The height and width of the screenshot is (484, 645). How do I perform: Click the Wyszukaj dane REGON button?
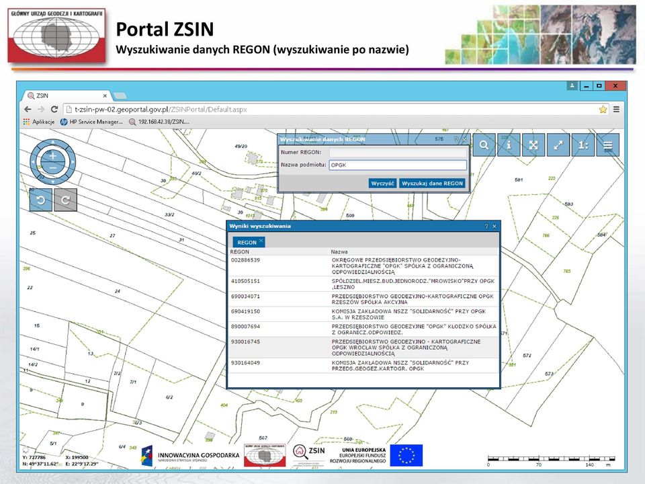click(432, 184)
